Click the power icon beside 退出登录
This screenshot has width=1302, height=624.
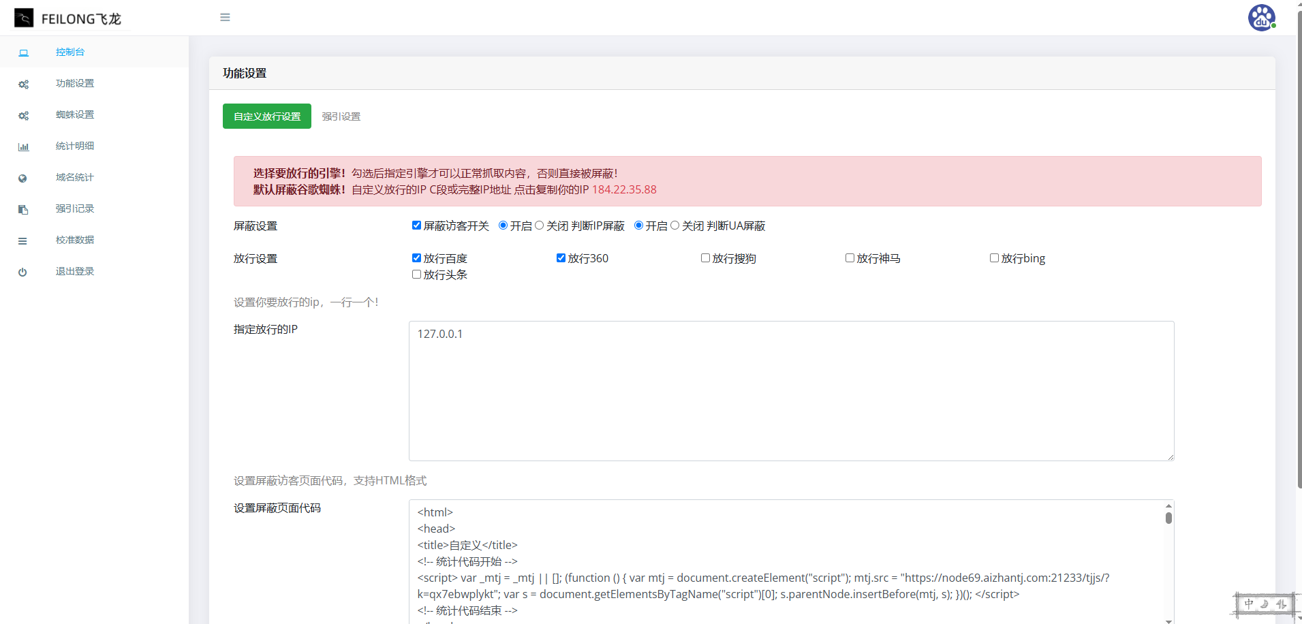click(x=22, y=272)
